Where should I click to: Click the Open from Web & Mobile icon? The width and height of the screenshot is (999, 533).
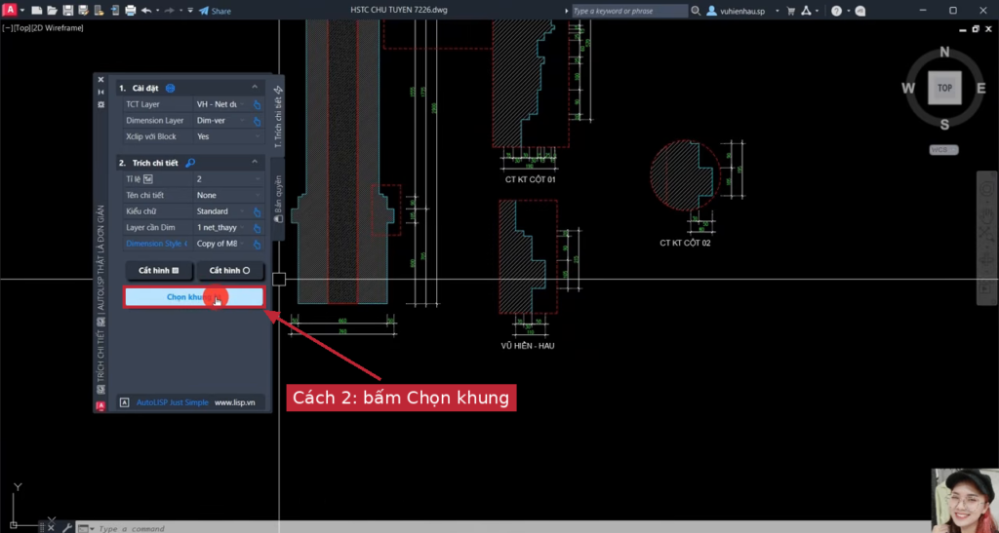tap(99, 11)
